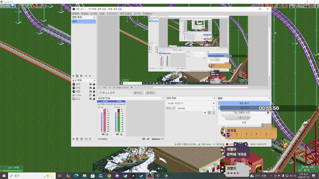319x179 pixels.
Task: Click the OpenRCT2 view options eye icon
Action: [39, 6]
